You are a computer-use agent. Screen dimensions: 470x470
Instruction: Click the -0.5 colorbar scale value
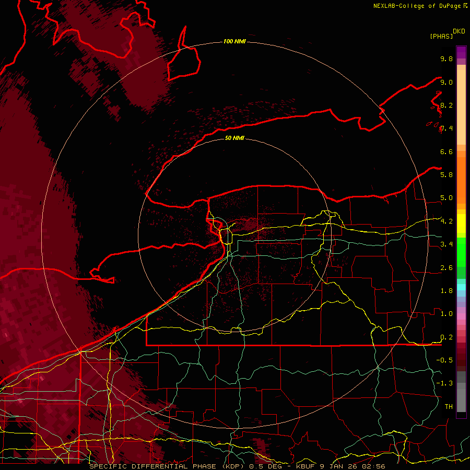click(444, 360)
